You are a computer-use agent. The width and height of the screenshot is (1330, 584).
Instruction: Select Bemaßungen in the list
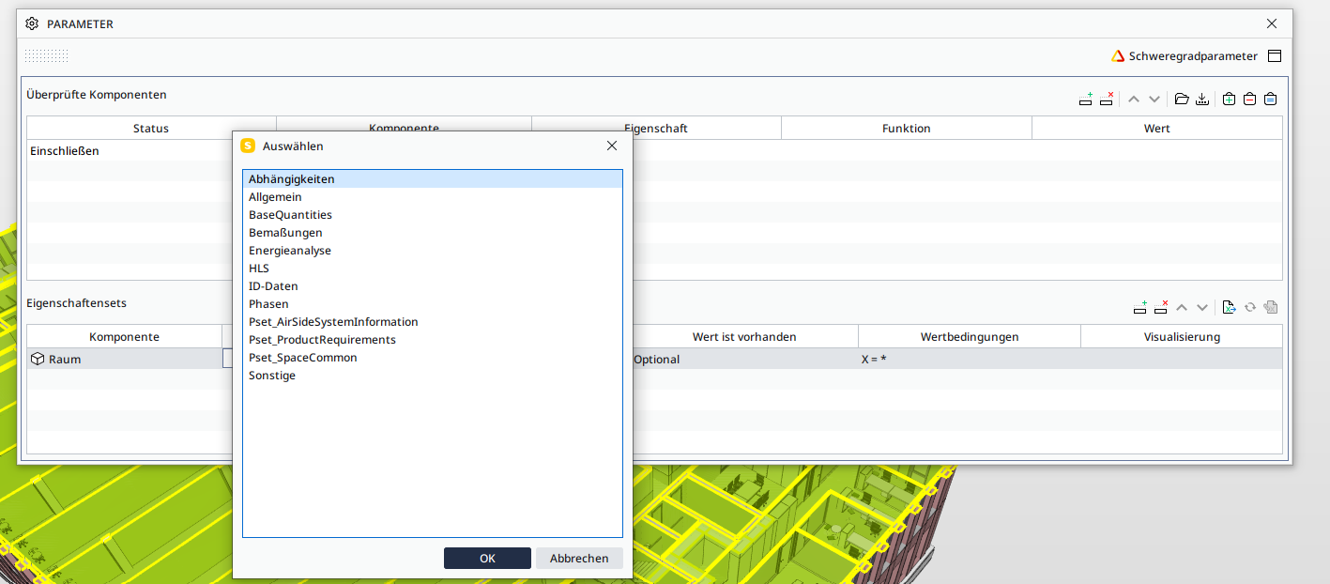click(x=433, y=233)
